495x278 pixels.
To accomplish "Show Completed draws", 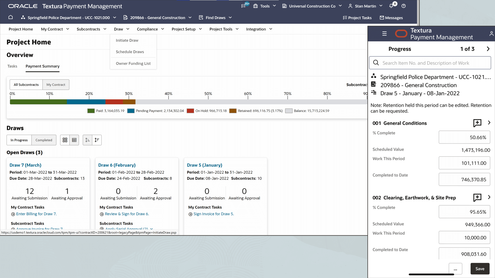I will (x=44, y=140).
